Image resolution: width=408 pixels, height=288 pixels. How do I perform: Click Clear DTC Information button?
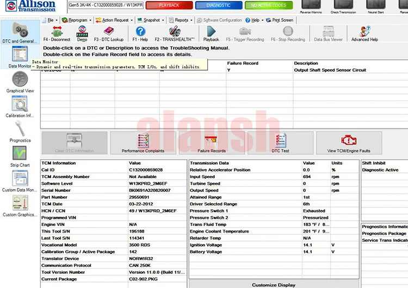pyautogui.click(x=75, y=143)
